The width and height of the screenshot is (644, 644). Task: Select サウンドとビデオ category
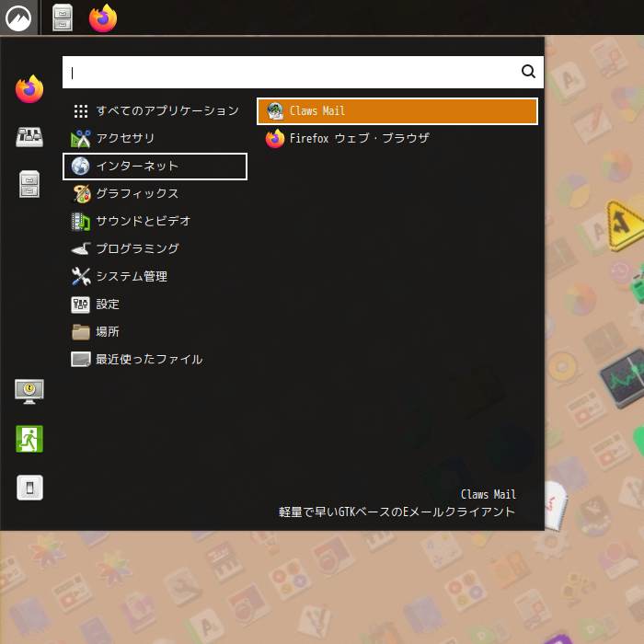pos(155,222)
